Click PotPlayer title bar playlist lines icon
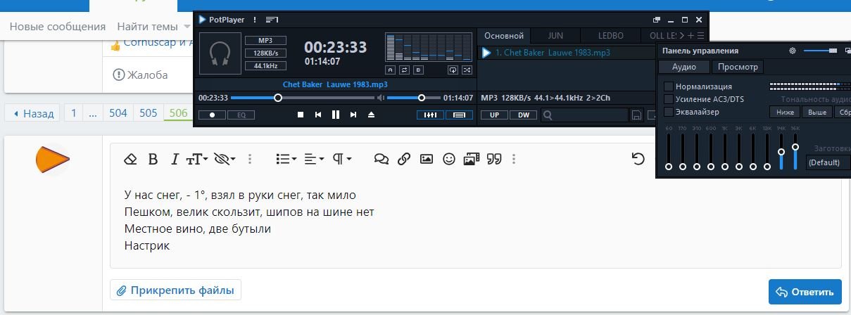Viewport: 851px width, 315px height. [272, 20]
